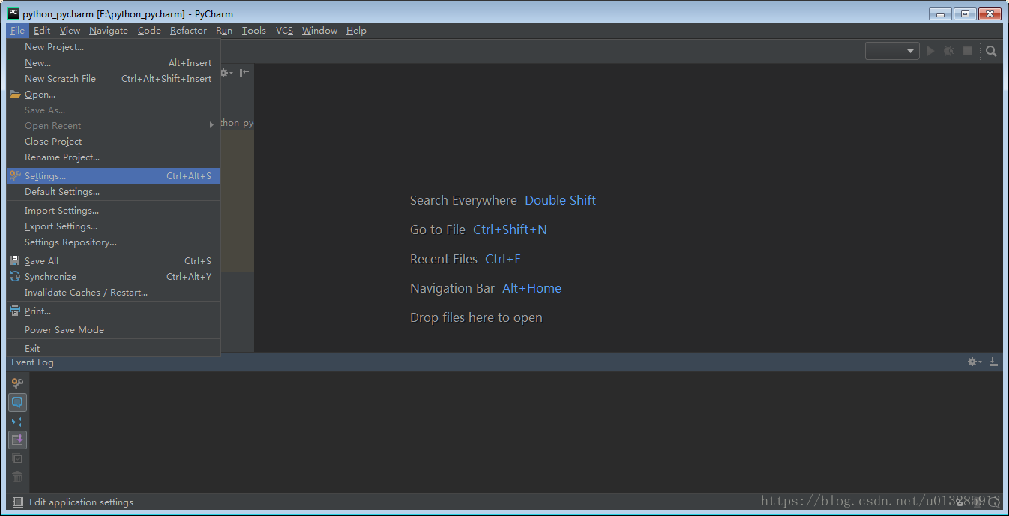The width and height of the screenshot is (1009, 516).
Task: Open the project panel gear menu
Action: coord(226,73)
